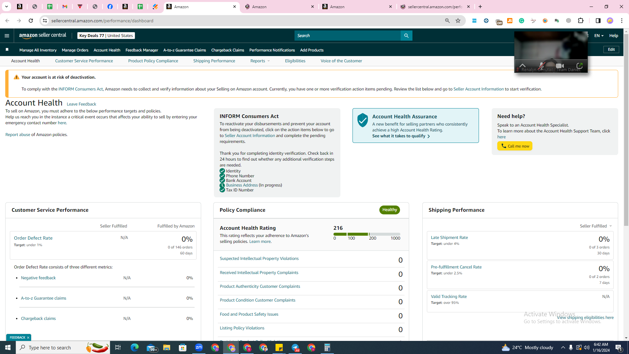Open Feedback Manager in the navigation bar
This screenshot has height=354, width=629.
click(142, 50)
